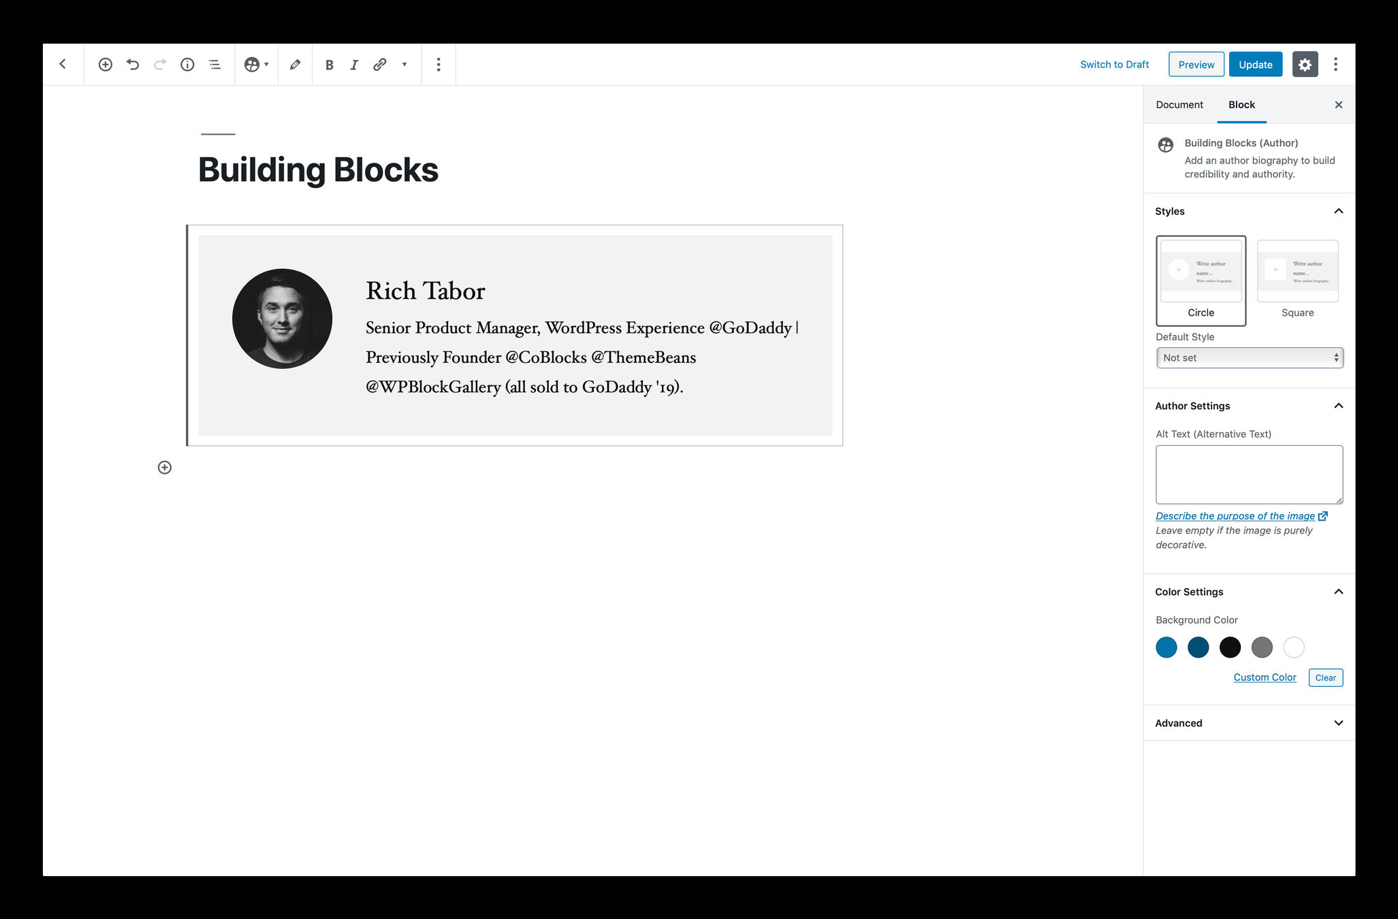Click the Switch to Draft link
The image size is (1398, 919).
(x=1114, y=65)
